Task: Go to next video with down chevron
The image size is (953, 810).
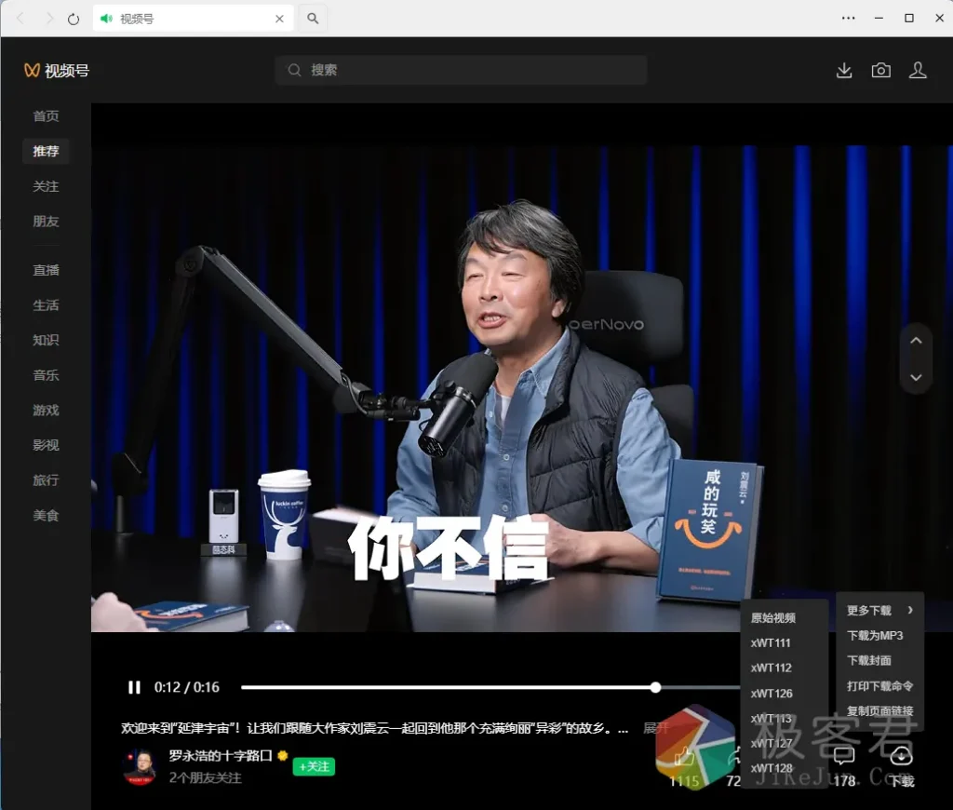Action: click(916, 377)
